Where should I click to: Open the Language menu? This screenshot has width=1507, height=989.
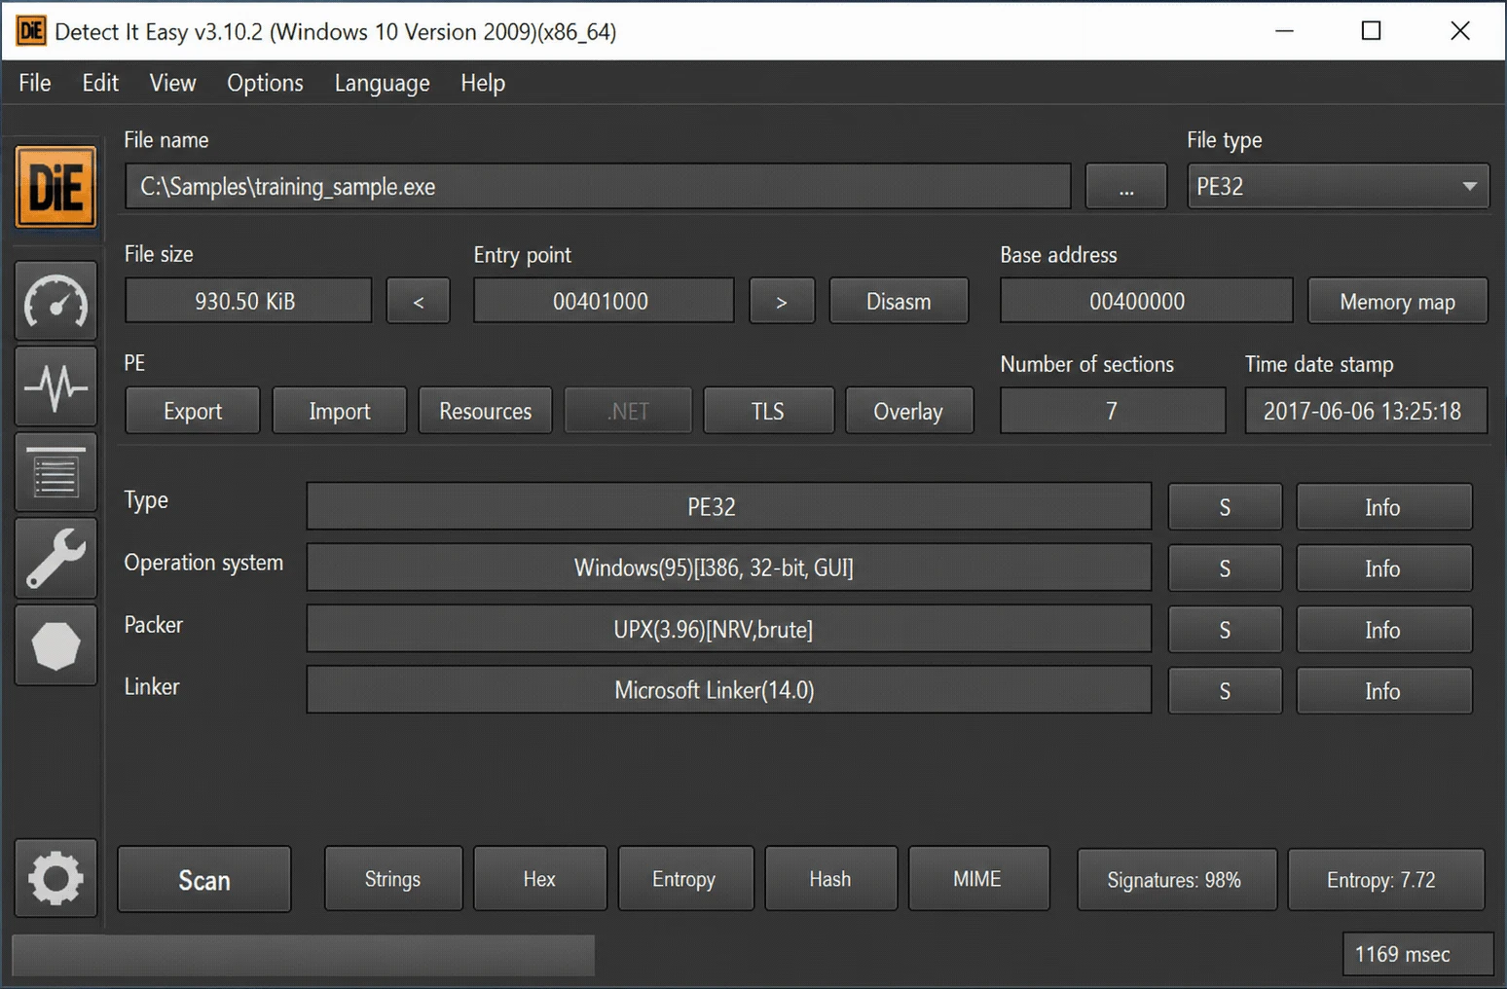(382, 83)
